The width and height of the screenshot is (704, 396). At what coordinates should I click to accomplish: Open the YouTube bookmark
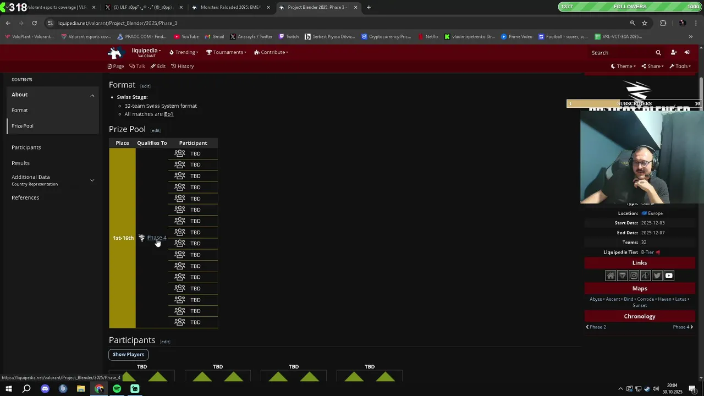[x=186, y=37]
